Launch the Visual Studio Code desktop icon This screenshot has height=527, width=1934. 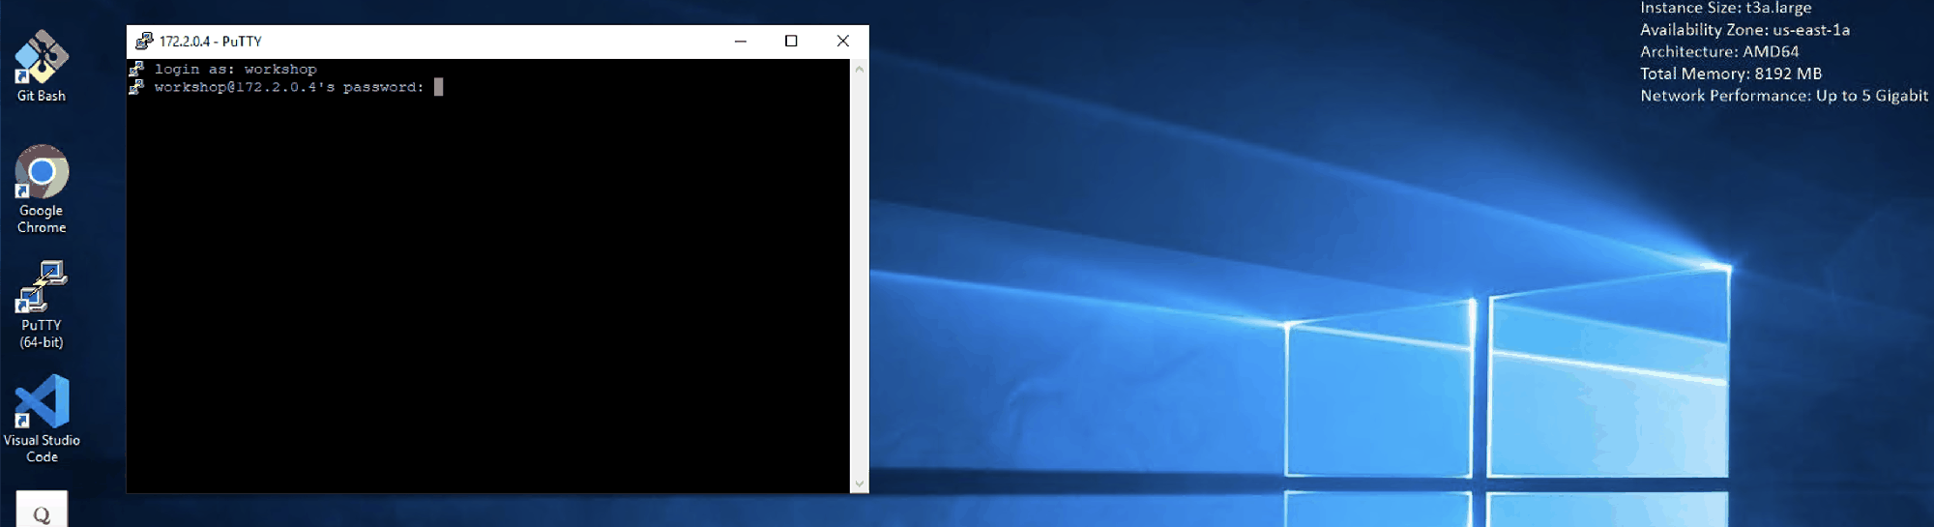42,419
